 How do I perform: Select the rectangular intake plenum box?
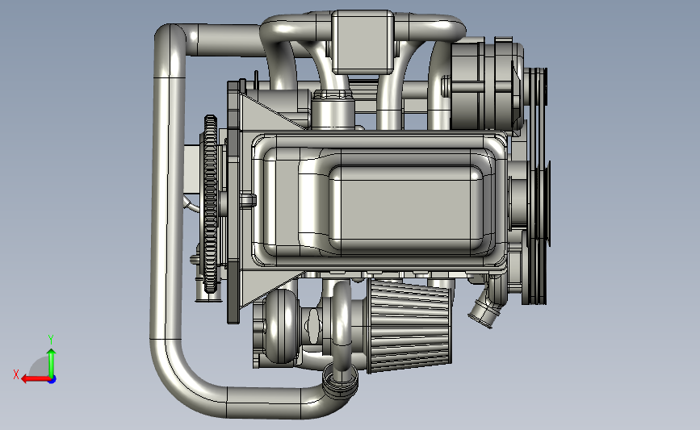point(363,42)
